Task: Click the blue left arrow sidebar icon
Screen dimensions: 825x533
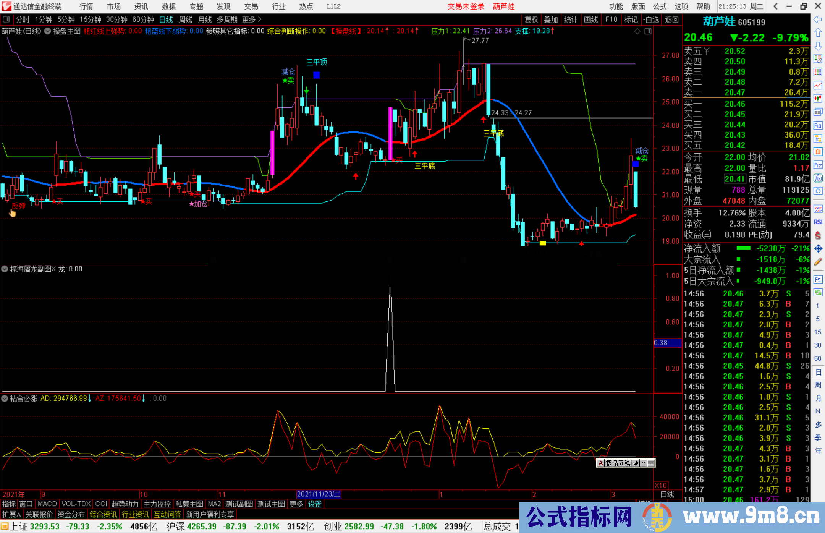Action: pyautogui.click(x=818, y=19)
